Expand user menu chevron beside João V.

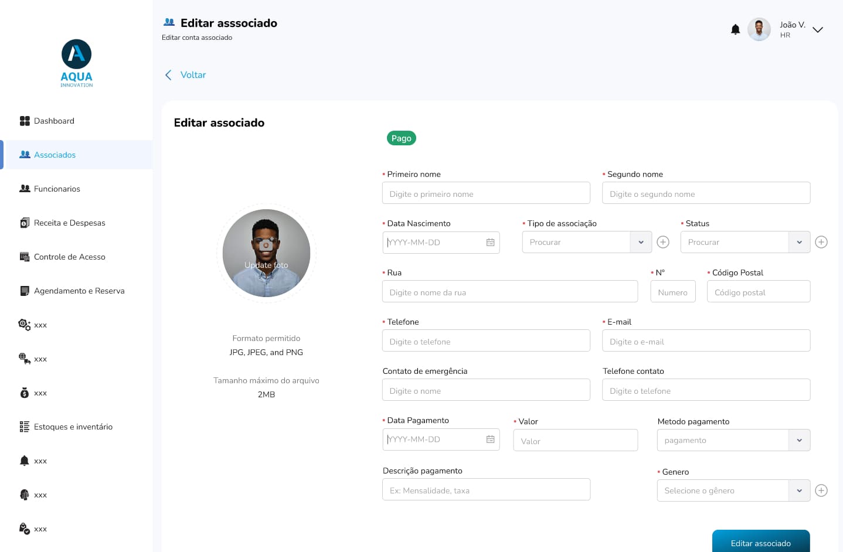point(818,30)
